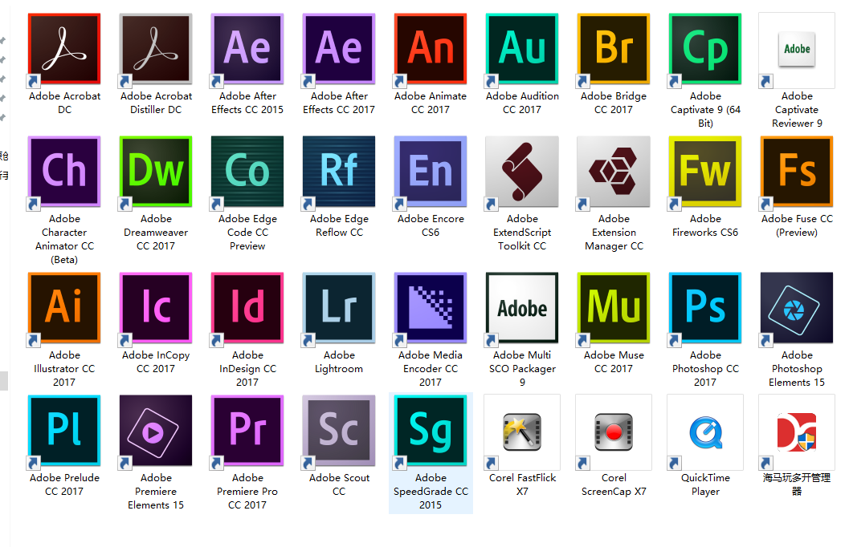Screen dimensions: 849x547
Task: Click the "Adobe Muse CC 2017" label text
Action: pos(614,363)
